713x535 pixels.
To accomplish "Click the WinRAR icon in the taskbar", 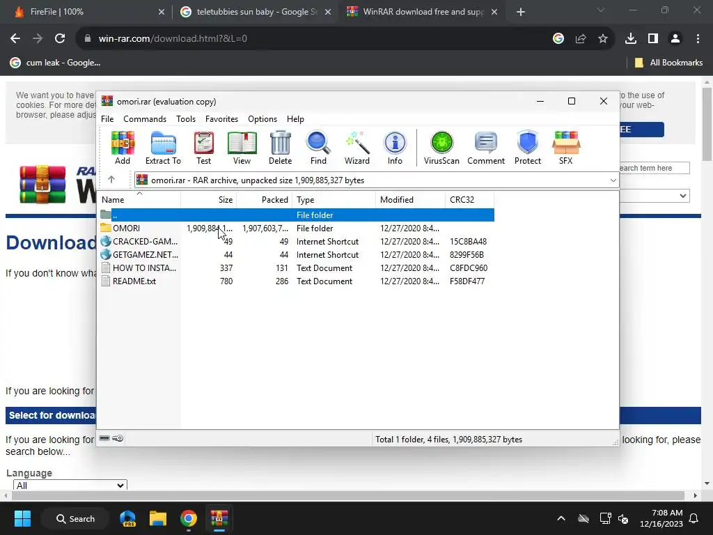I will [219, 518].
